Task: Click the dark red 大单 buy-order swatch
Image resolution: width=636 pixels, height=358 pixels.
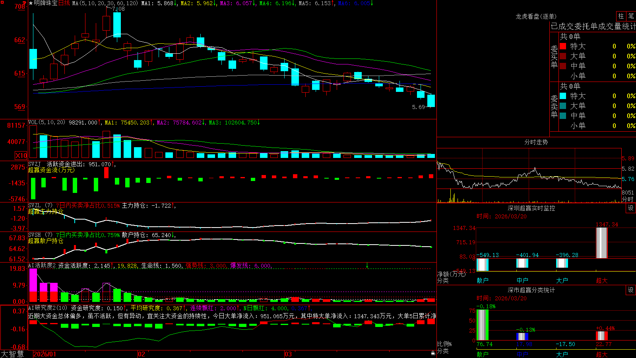Action: pos(563,56)
